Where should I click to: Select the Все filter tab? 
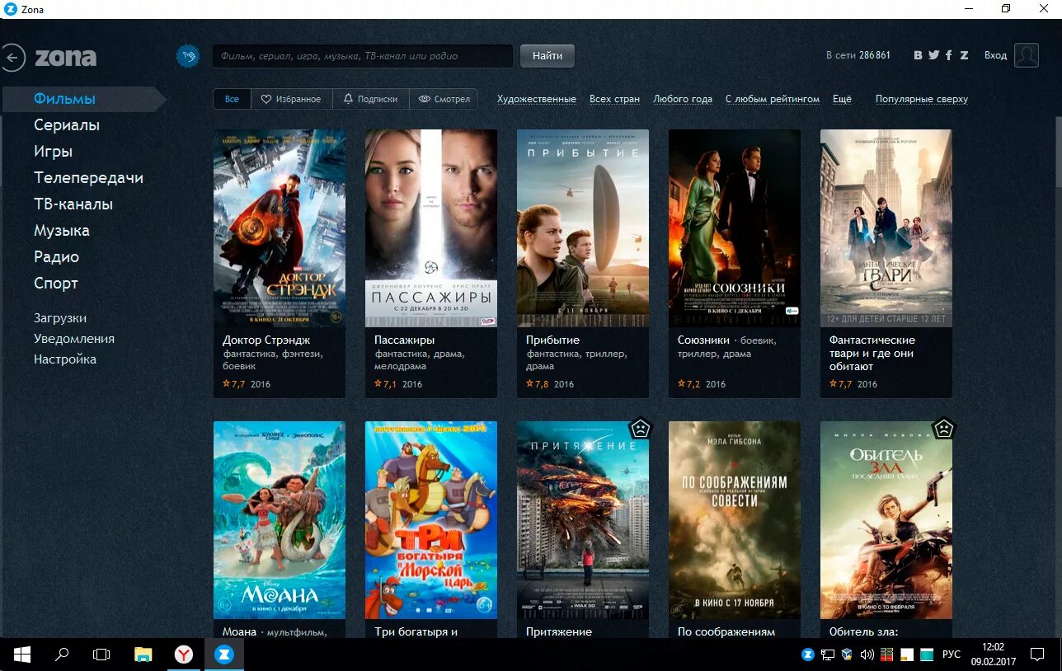pyautogui.click(x=232, y=99)
